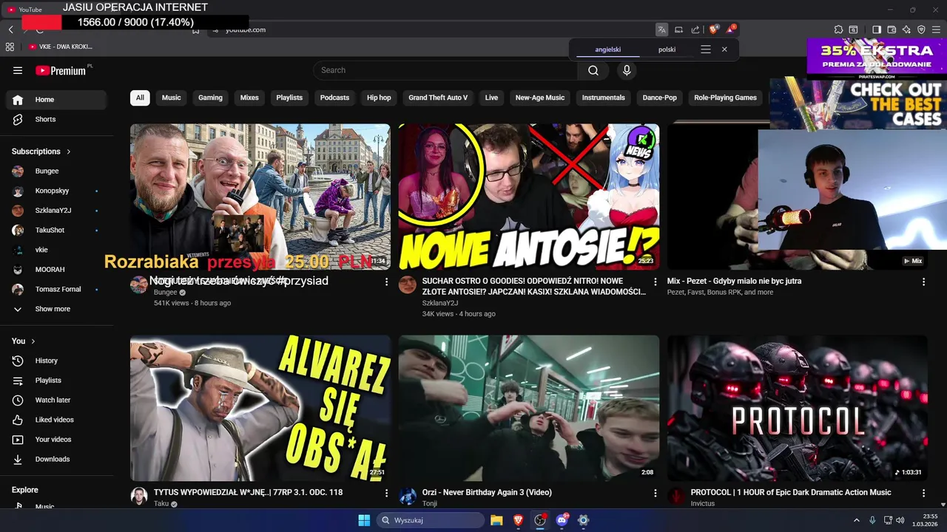Select the Dance-Pop filter chip

click(660, 98)
